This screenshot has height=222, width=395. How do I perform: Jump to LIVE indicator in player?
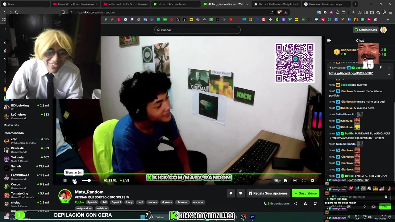click(x=125, y=180)
